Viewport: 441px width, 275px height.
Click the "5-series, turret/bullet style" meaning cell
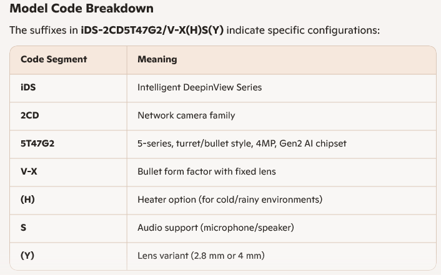pos(242,143)
